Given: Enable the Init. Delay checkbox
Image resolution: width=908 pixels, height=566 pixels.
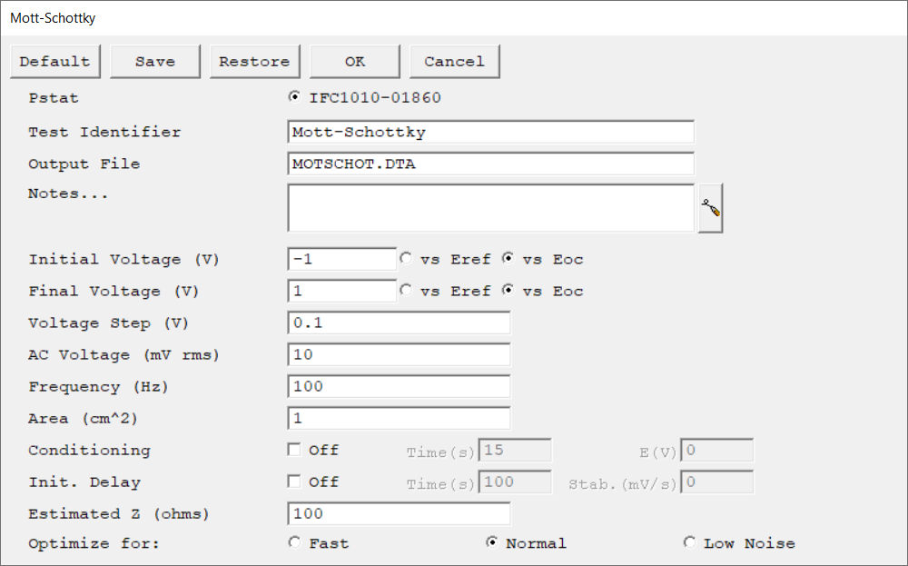Looking at the screenshot, I should (x=294, y=482).
